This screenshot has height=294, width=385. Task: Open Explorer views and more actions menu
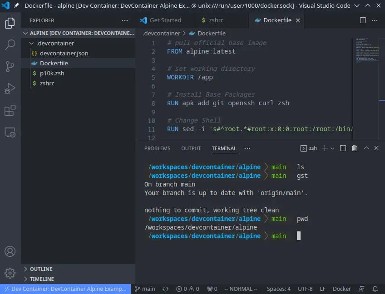[x=125, y=20]
